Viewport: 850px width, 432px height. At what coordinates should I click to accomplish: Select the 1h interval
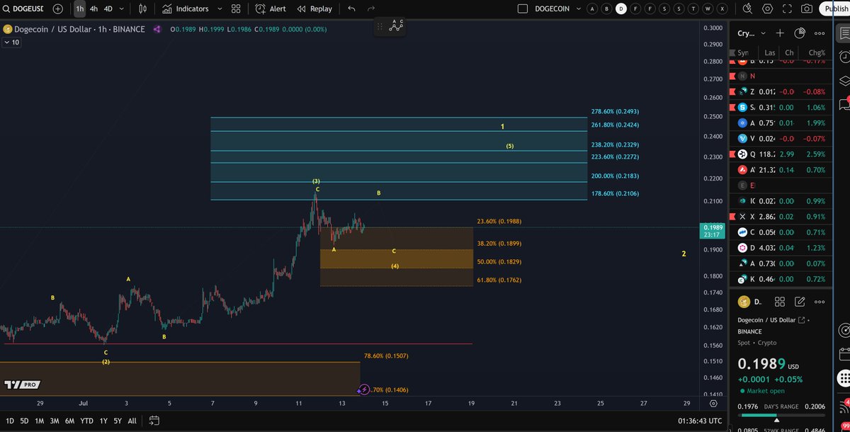pos(79,8)
